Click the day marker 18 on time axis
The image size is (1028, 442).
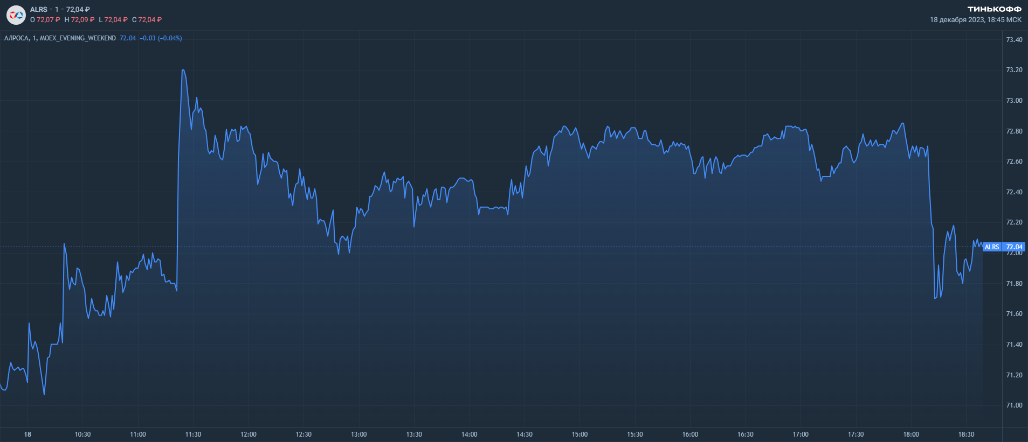(27, 434)
